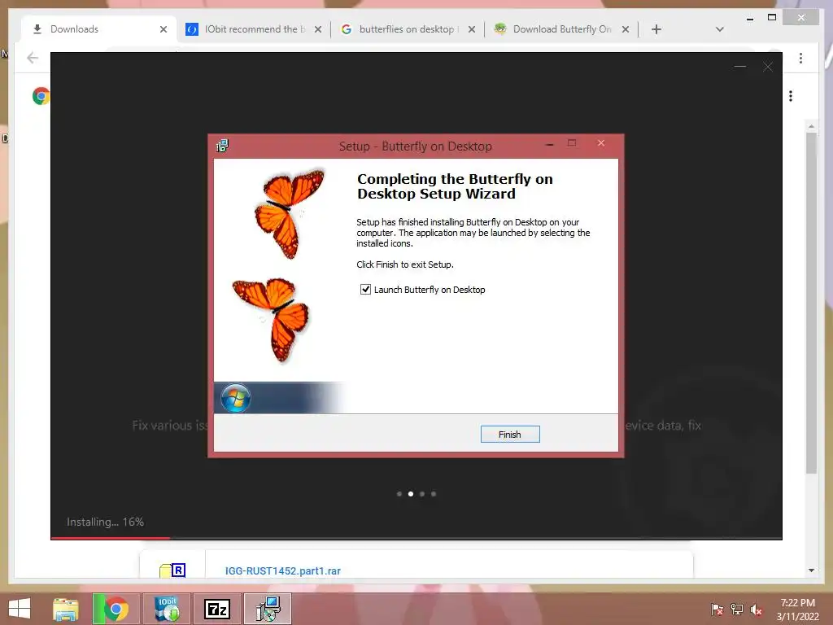Go back with Chrome back arrow
Viewport: 833px width, 625px height.
tap(33, 58)
